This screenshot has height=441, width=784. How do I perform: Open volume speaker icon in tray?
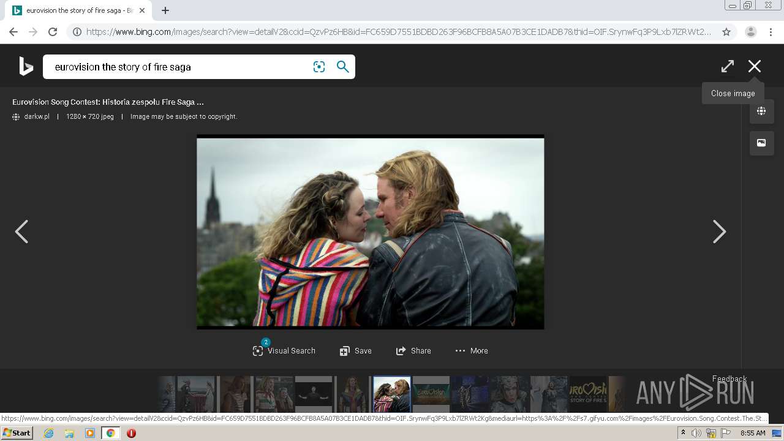[696, 433]
